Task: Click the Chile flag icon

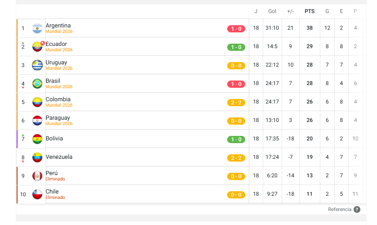Action: click(37, 194)
